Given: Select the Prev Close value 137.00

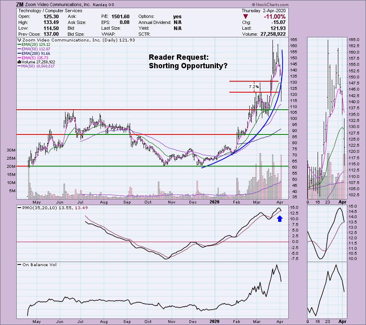Looking at the screenshot, I should 51,34.
